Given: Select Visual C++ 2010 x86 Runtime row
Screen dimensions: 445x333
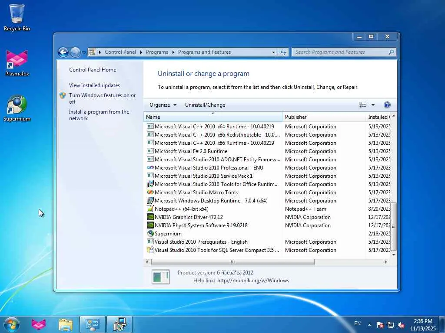Looking at the screenshot, I should point(267,143).
